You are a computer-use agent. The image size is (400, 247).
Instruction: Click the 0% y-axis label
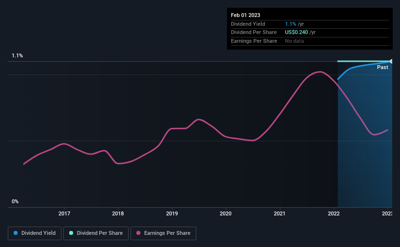(15, 201)
